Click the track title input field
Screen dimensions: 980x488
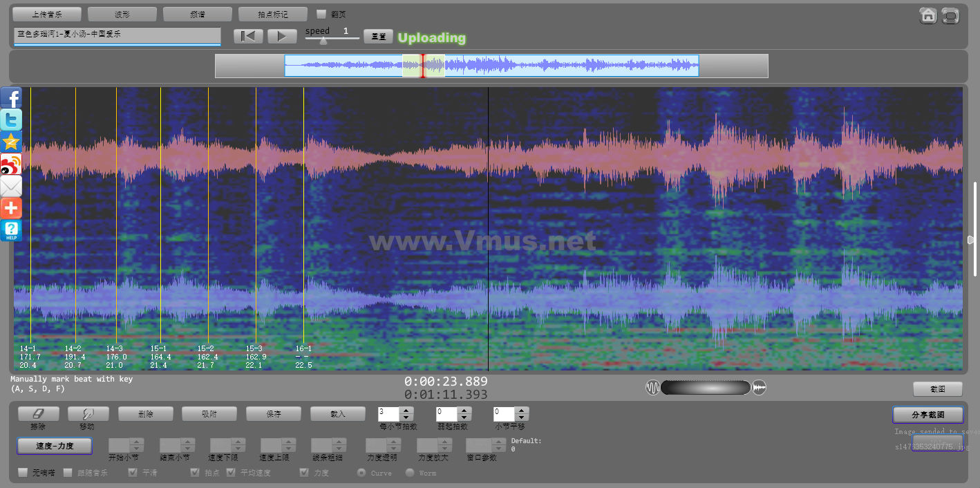tap(117, 35)
